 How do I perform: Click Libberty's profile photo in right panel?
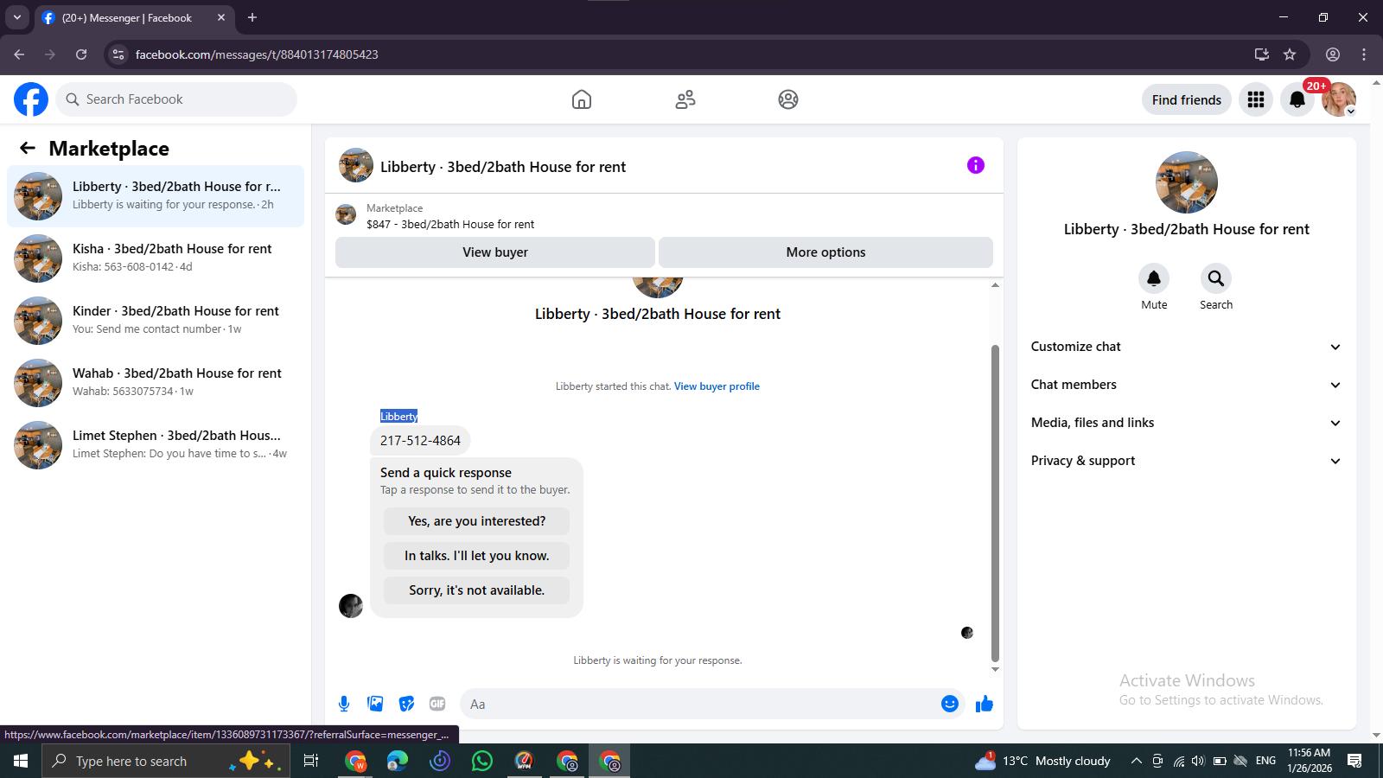[1187, 182]
